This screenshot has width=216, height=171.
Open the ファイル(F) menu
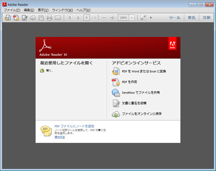(x=12, y=10)
